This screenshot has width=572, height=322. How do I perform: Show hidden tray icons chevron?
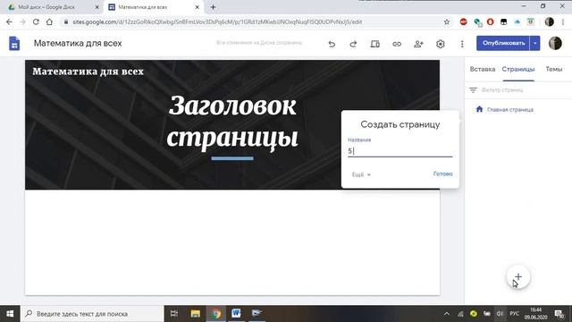point(447,314)
